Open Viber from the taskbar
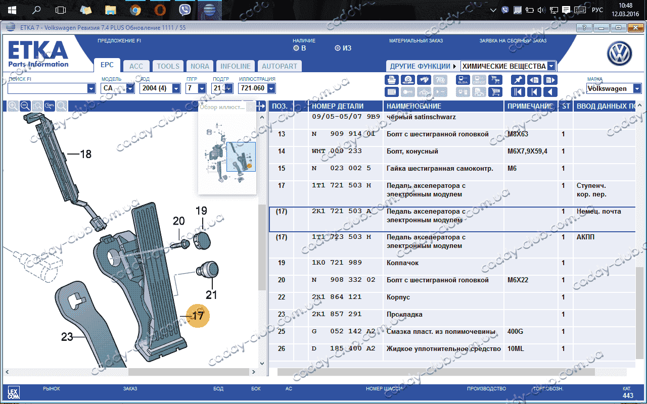 (184, 10)
